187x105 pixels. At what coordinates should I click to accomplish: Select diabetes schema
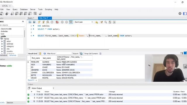(4, 31)
